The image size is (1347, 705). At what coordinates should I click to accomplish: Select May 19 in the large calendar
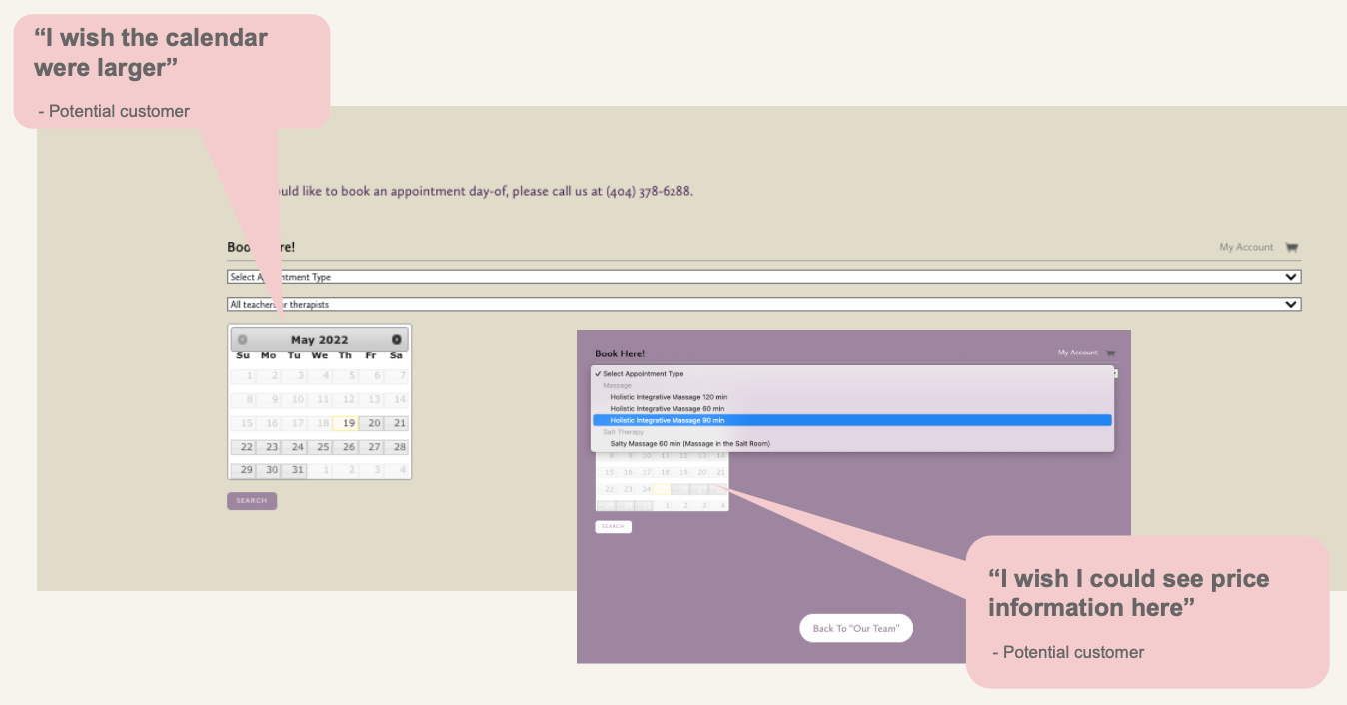346,423
